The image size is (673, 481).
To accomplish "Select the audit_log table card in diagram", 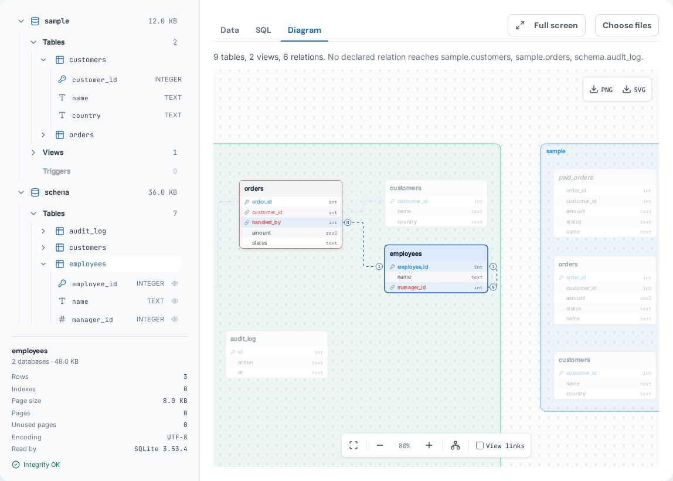I will click(x=277, y=354).
